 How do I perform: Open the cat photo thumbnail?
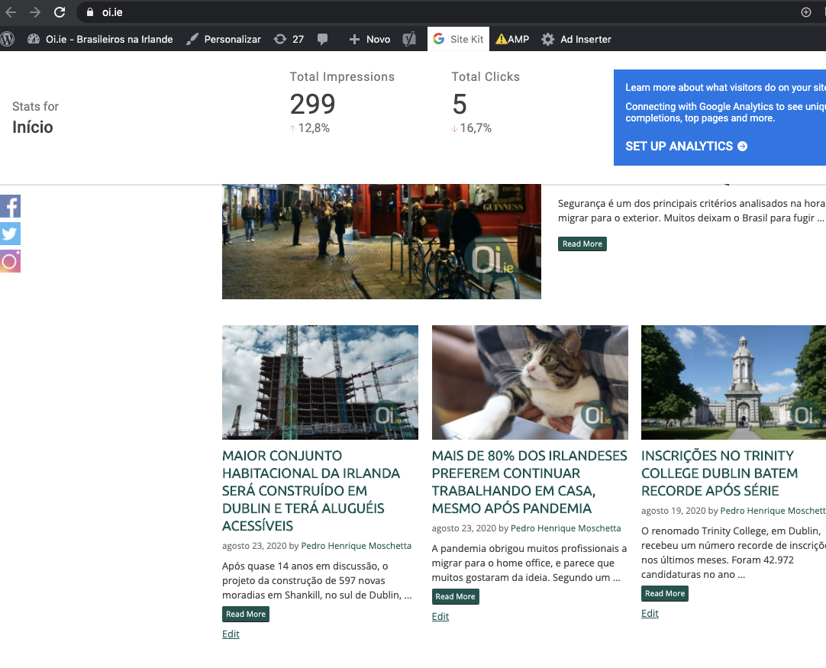pos(530,382)
